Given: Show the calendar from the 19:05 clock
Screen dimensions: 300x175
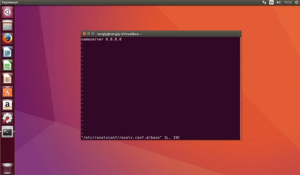Looking at the screenshot, I should [288, 2].
